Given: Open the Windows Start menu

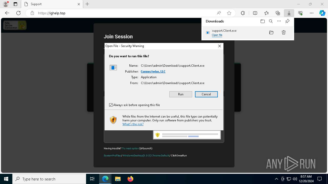Looking at the screenshot, I should click(6, 179).
